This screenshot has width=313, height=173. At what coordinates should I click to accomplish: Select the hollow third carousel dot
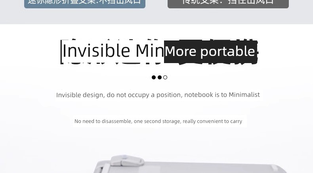pos(165,77)
